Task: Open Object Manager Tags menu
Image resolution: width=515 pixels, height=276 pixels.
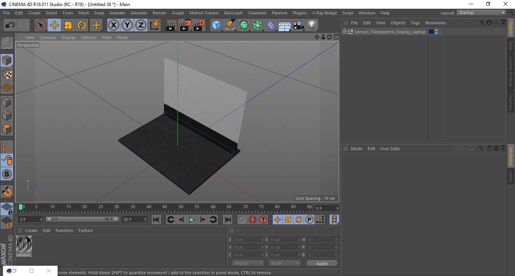Action: (415, 23)
